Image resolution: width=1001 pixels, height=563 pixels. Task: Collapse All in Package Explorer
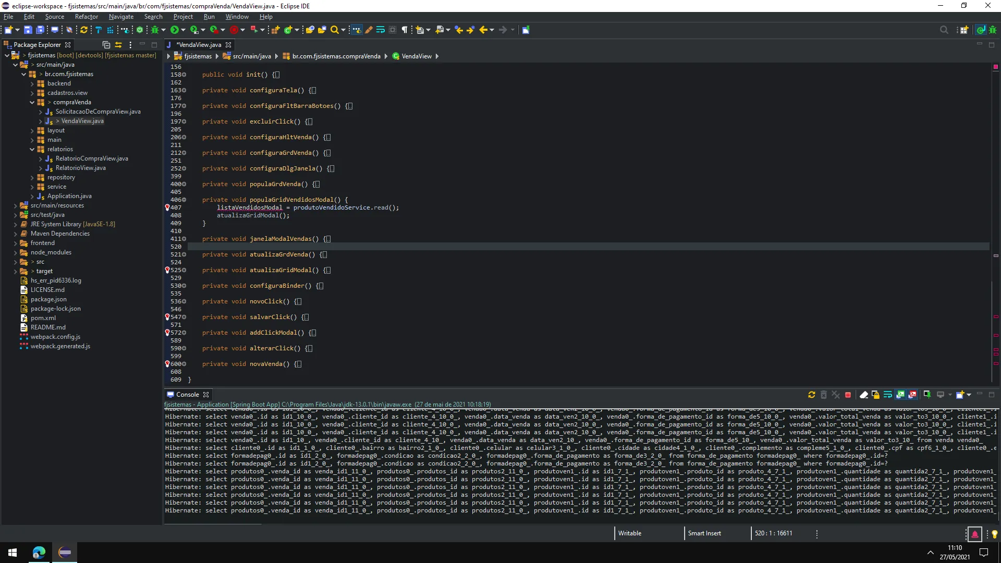(x=106, y=45)
